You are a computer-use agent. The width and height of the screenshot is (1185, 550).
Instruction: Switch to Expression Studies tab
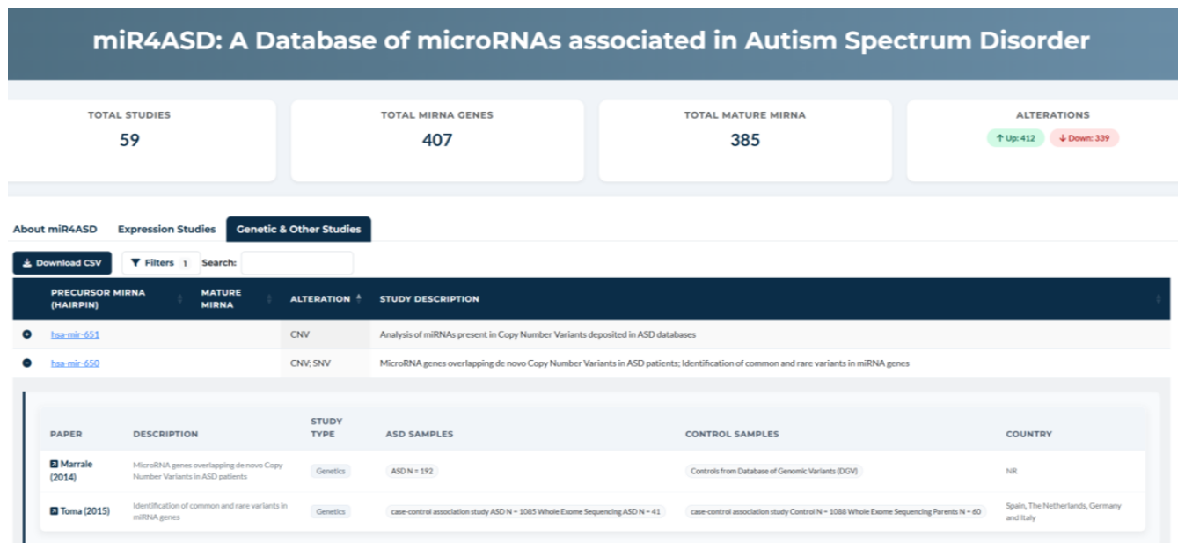[166, 229]
